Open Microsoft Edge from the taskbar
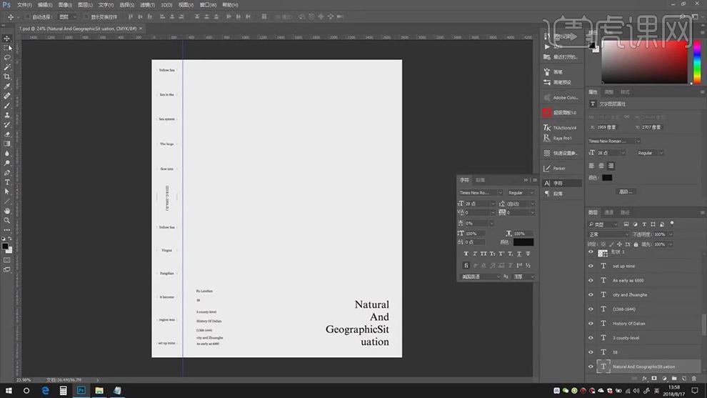 click(45, 390)
